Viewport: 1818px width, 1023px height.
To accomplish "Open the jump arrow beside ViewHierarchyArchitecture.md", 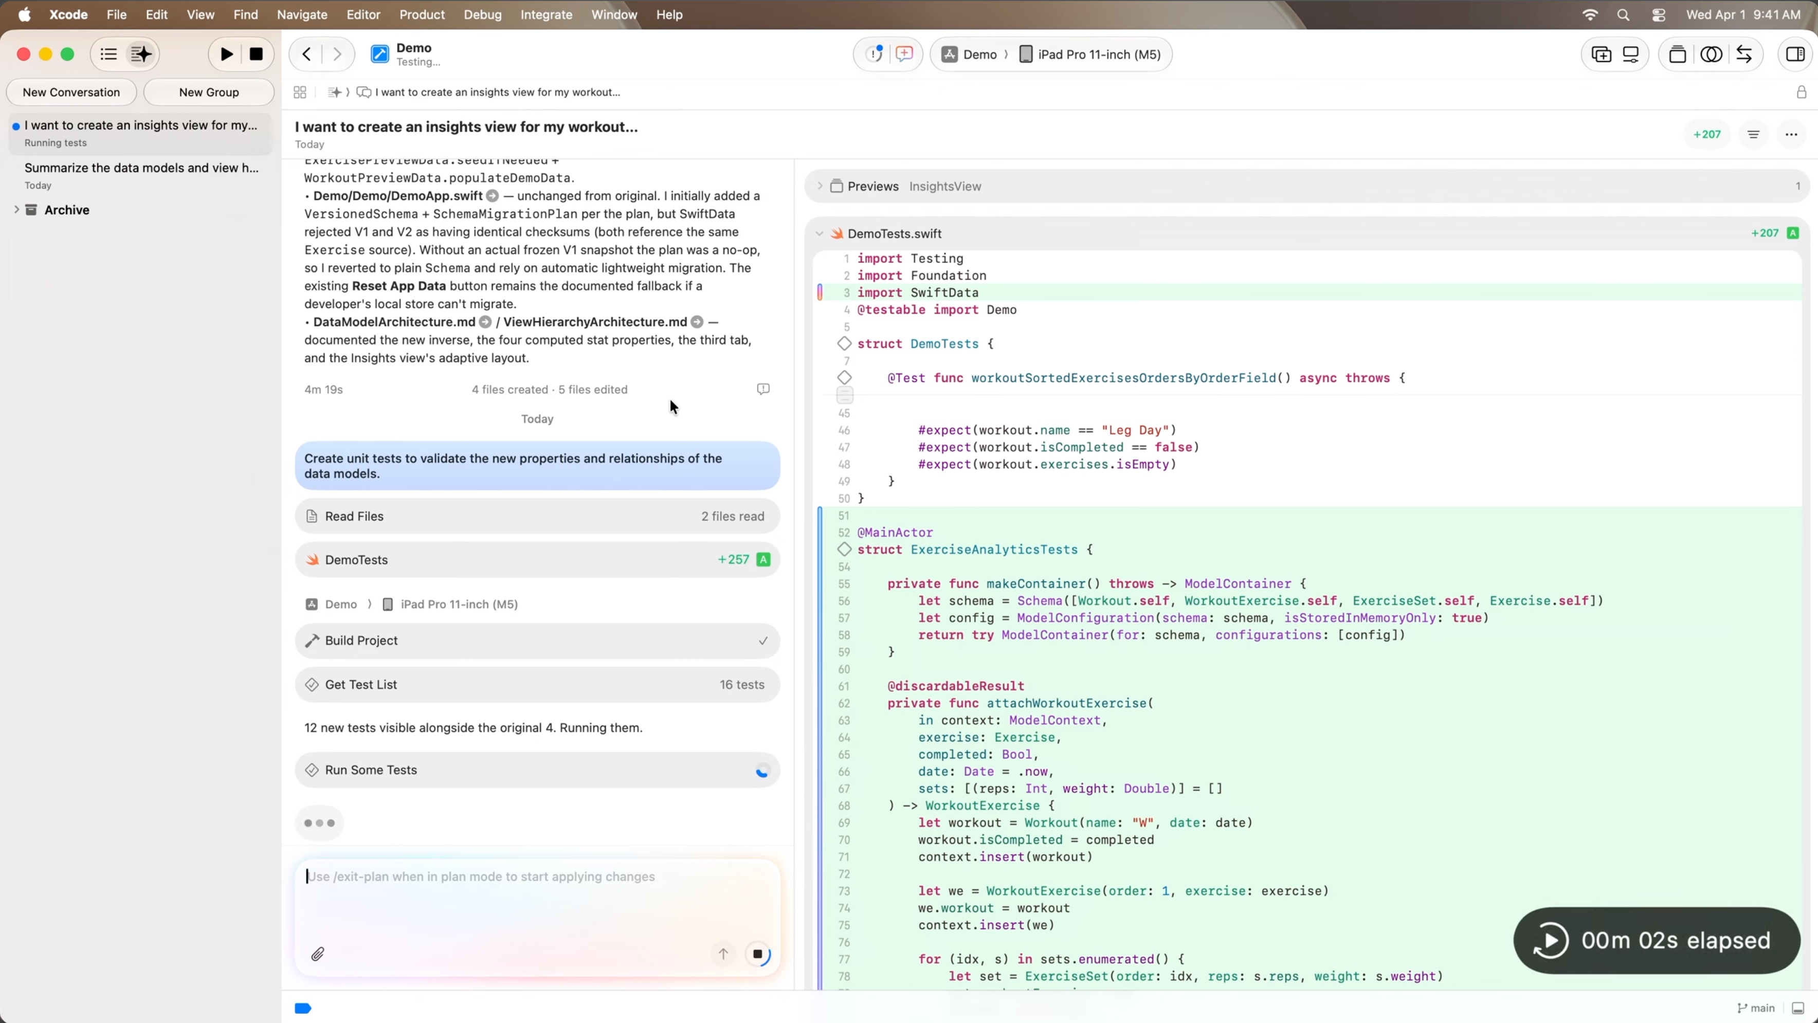I will [x=697, y=322].
